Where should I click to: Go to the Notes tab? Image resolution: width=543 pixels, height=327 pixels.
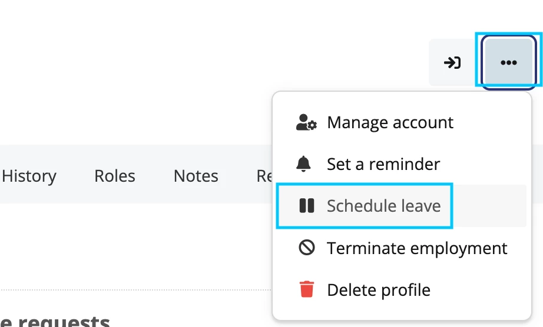tap(196, 176)
